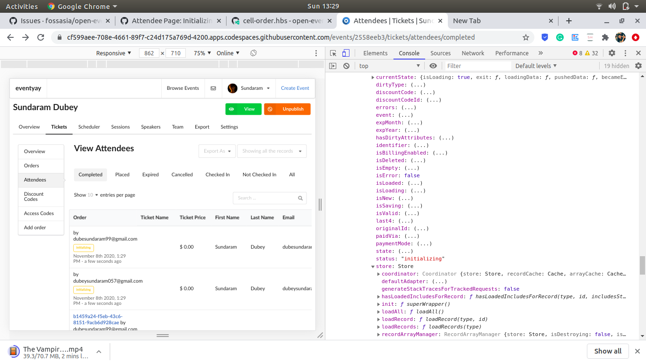646x363 pixels.
Task: Switch to the Performance DevTools tab
Action: point(512,53)
